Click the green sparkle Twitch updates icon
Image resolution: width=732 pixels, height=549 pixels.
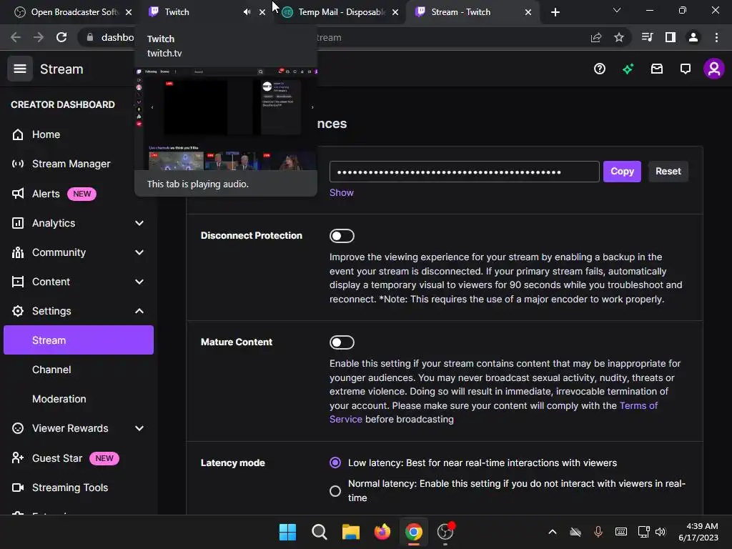point(628,69)
